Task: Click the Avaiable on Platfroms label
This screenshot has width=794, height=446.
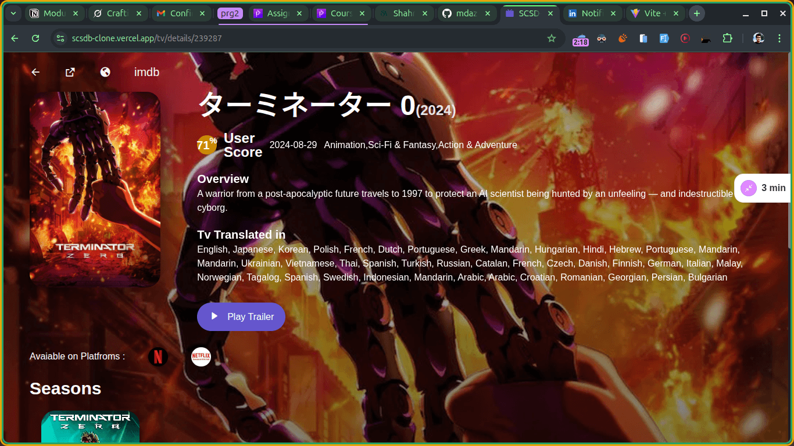Action: click(x=77, y=356)
